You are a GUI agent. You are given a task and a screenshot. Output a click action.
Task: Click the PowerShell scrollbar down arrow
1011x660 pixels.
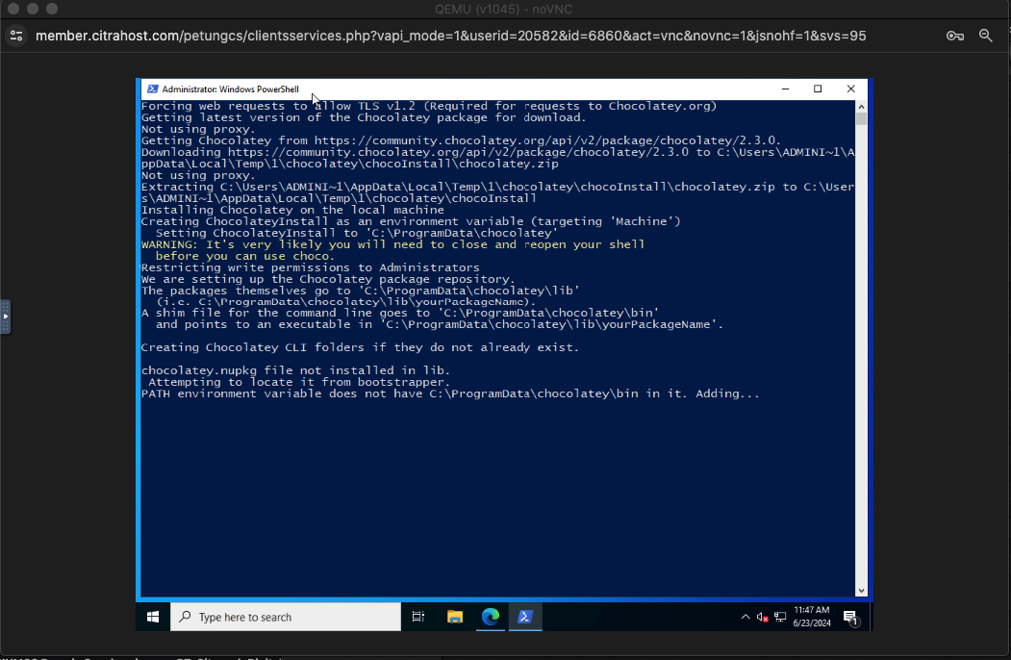coord(861,591)
